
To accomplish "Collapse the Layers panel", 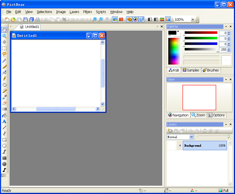I will (x=226, y=124).
